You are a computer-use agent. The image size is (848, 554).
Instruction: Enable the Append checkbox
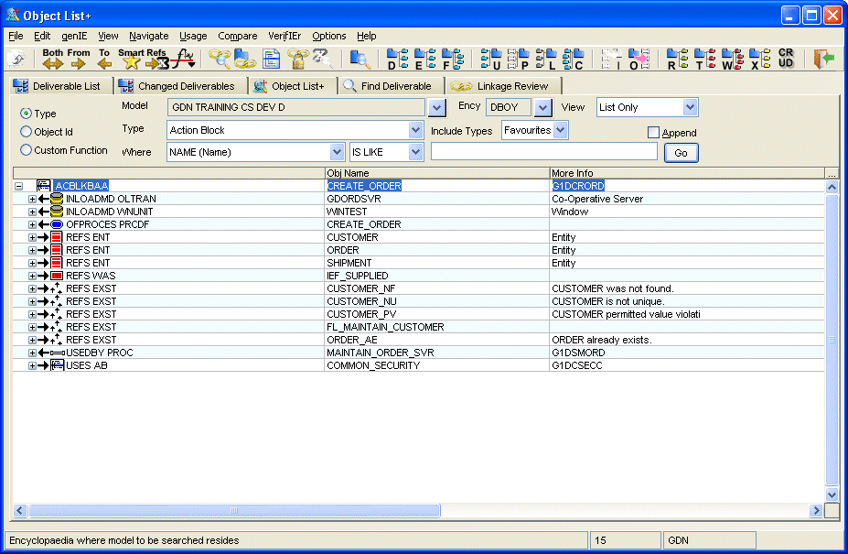click(x=653, y=133)
